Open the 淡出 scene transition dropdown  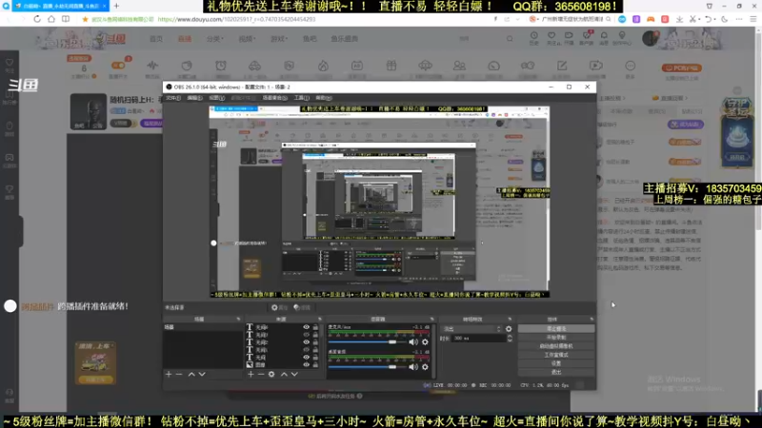[471, 329]
